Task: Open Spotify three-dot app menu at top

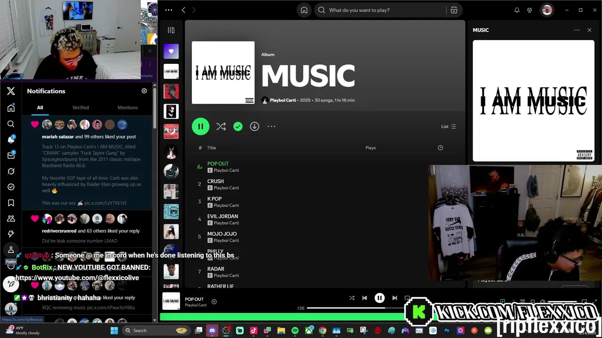Action: click(169, 10)
